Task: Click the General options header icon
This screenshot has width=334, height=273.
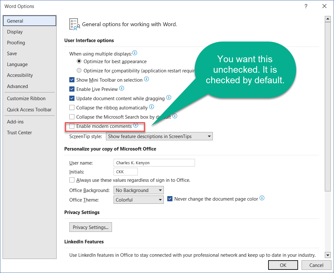Action: 74,24
